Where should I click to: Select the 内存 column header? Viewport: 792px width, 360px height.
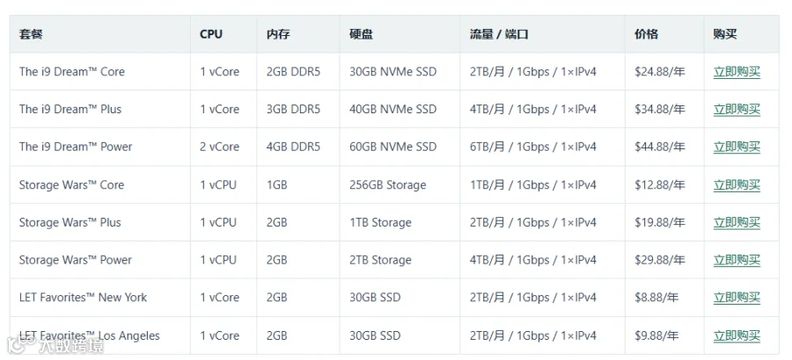[278, 34]
